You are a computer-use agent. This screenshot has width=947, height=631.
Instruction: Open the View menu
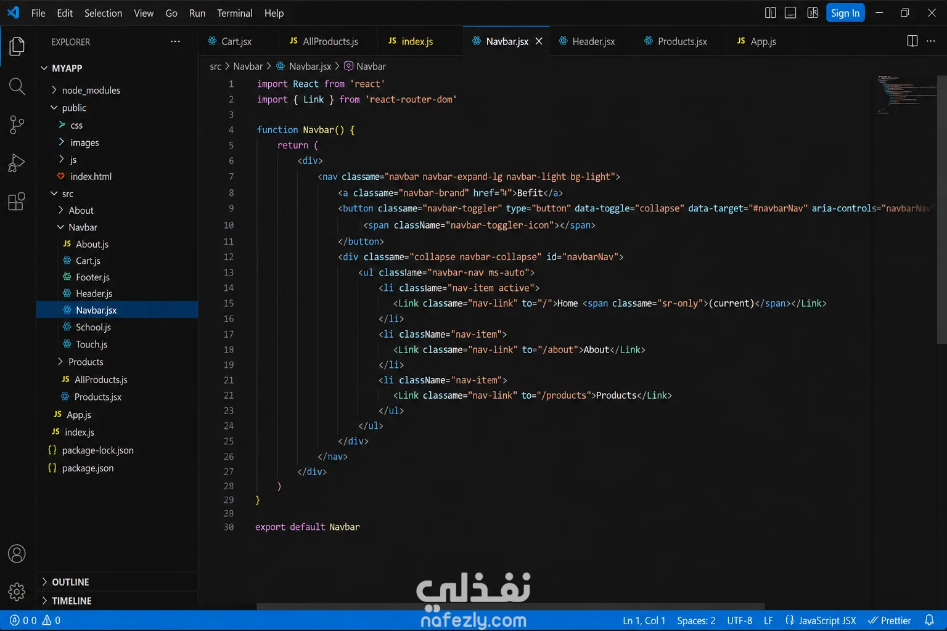click(x=144, y=13)
